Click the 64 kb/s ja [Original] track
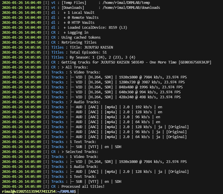Image resolution: width=223 pixels, height=194 pixels. [128, 137]
